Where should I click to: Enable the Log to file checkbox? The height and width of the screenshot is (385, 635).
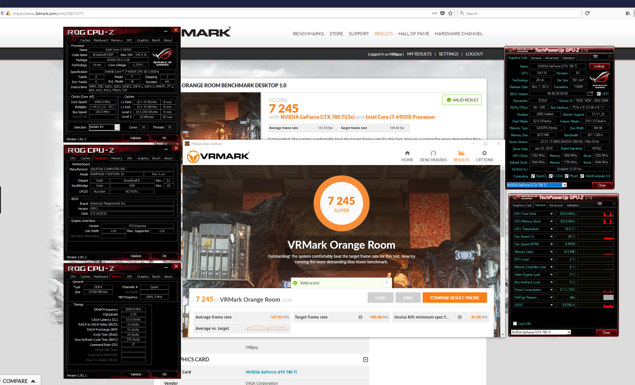click(515, 324)
